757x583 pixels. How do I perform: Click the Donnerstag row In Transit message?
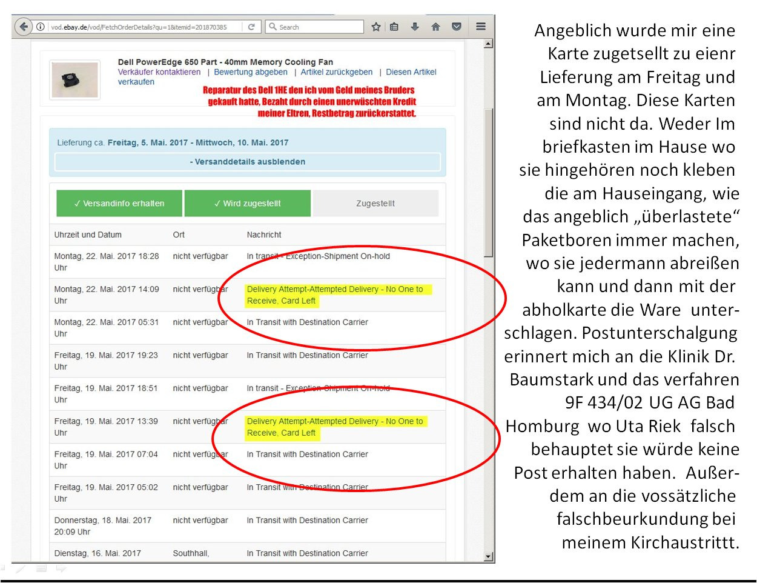point(307,521)
